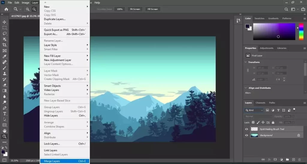Viewport: 307px width, 164px height.
Task: Select the Healing Brush tool in toolbar
Action: (4, 62)
